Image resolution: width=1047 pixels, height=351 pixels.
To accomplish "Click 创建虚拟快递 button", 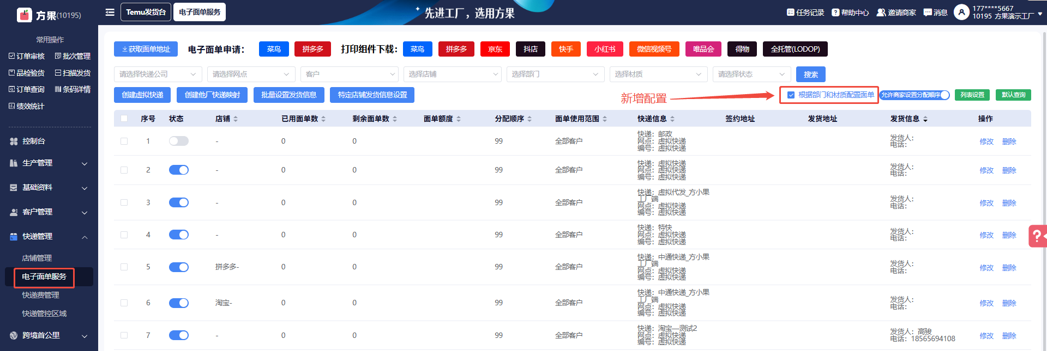I will (142, 95).
